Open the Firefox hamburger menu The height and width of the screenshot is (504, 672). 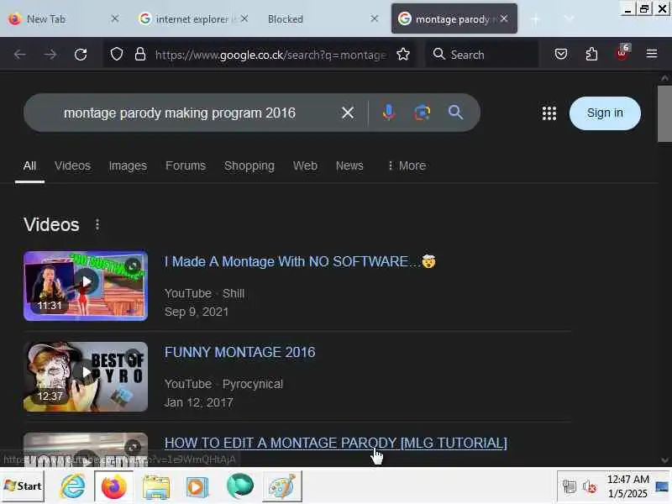pos(652,54)
